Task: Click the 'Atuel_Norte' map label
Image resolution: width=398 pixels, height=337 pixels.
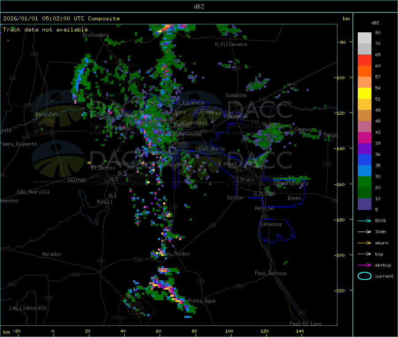Action: click(210, 149)
